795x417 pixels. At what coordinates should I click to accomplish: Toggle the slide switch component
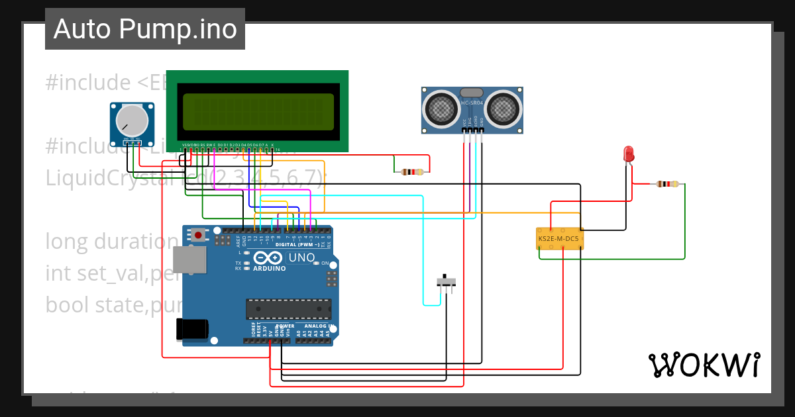pos(447,281)
